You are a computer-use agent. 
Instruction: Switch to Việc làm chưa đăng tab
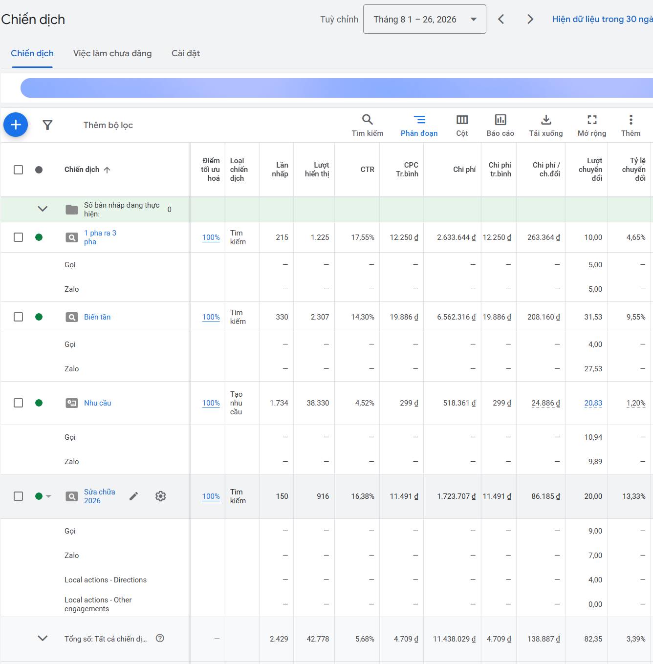coord(112,53)
